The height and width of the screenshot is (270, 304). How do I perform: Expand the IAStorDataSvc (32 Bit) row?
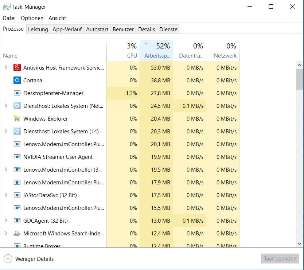(6, 195)
